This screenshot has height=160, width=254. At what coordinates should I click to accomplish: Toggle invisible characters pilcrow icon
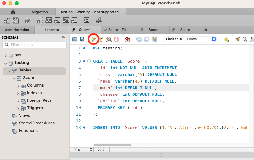click(x=252, y=39)
